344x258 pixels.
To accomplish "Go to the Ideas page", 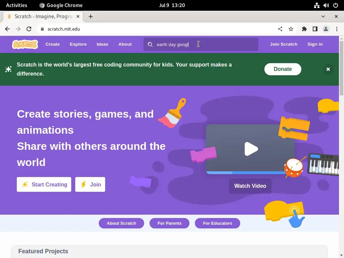I will pyautogui.click(x=102, y=44).
